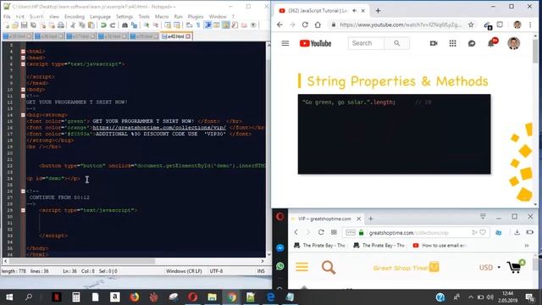
Task: Open the YouTube hamburger guide menu
Action: pyautogui.click(x=285, y=43)
